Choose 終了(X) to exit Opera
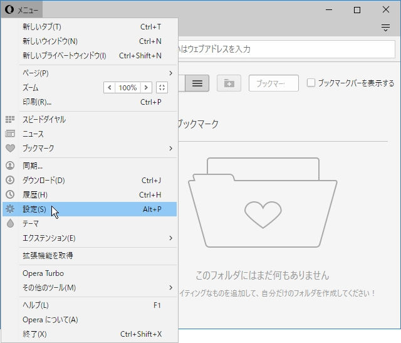This screenshot has height=343, width=401. 90,334
